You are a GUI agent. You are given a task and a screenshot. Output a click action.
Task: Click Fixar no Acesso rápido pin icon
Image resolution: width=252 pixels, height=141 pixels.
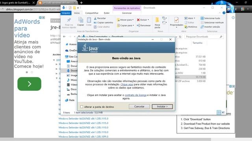click(69, 20)
